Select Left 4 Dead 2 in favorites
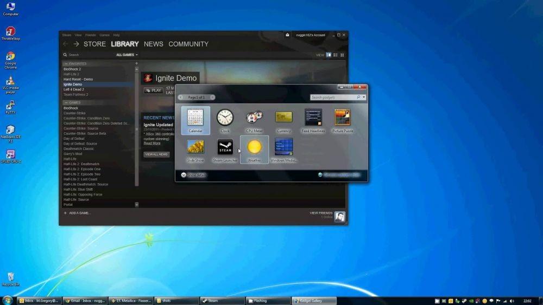The image size is (543, 305). [x=74, y=89]
